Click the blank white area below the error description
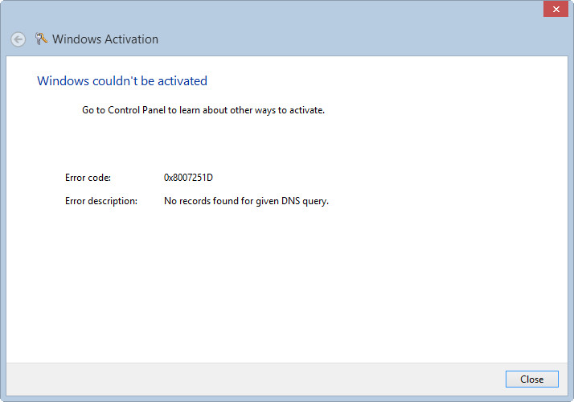The width and height of the screenshot is (574, 402). (x=281, y=281)
